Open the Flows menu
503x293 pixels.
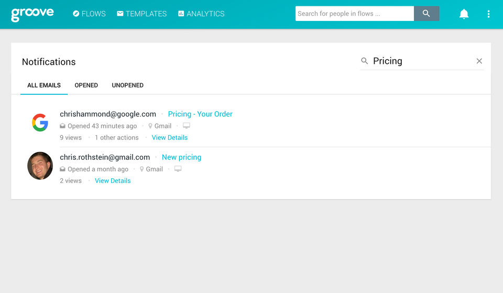(x=89, y=14)
